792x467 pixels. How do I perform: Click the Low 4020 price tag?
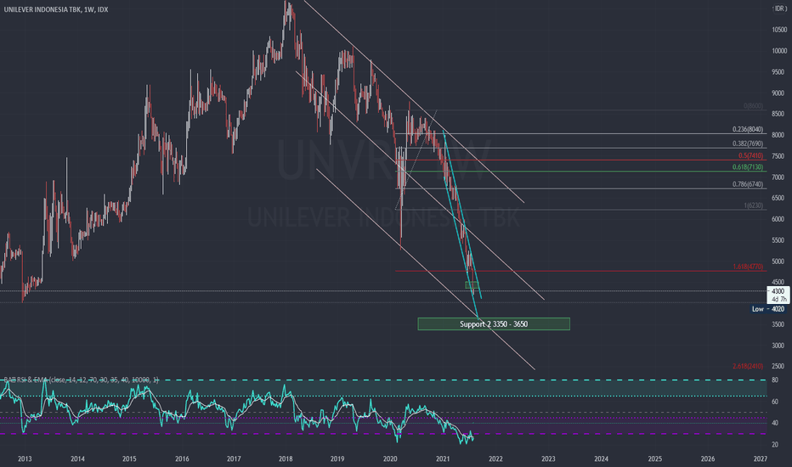coord(768,309)
